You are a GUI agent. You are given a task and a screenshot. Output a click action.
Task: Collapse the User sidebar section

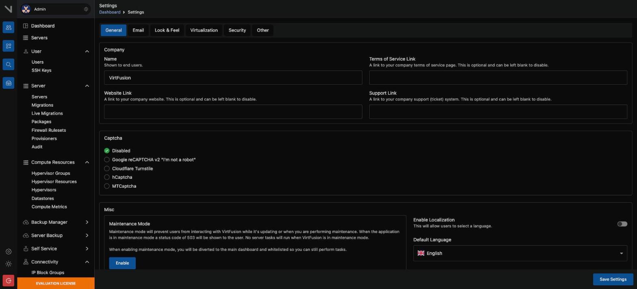pyautogui.click(x=87, y=51)
